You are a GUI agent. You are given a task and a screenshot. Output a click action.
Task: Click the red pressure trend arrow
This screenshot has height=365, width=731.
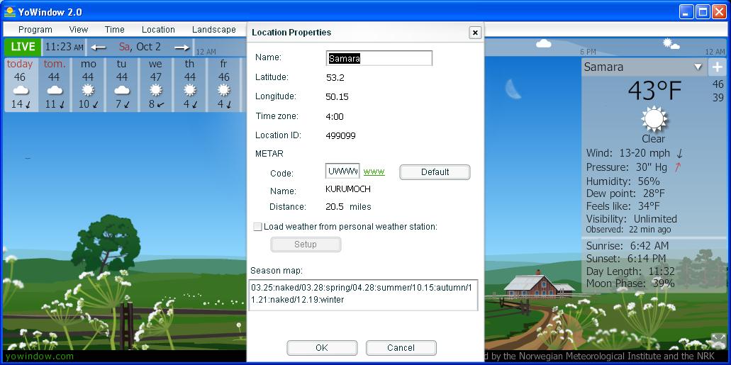tap(677, 167)
